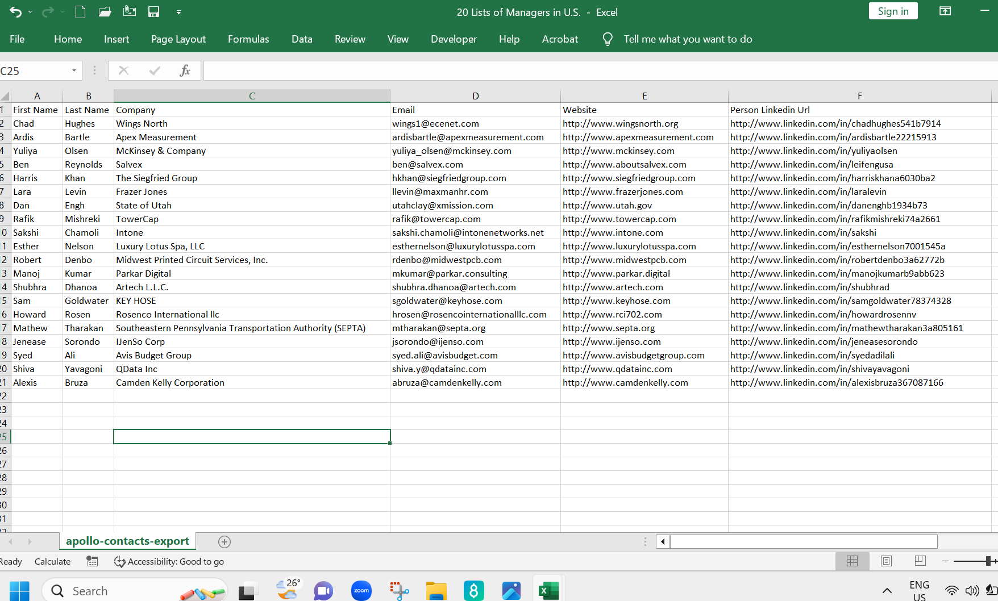This screenshot has height=601, width=998.
Task: Open the Formulas ribbon tab
Action: pos(248,39)
